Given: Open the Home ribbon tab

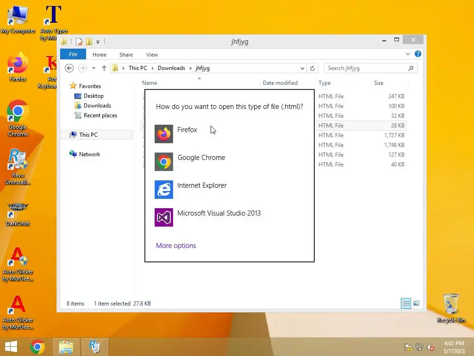Looking at the screenshot, I should coord(99,55).
